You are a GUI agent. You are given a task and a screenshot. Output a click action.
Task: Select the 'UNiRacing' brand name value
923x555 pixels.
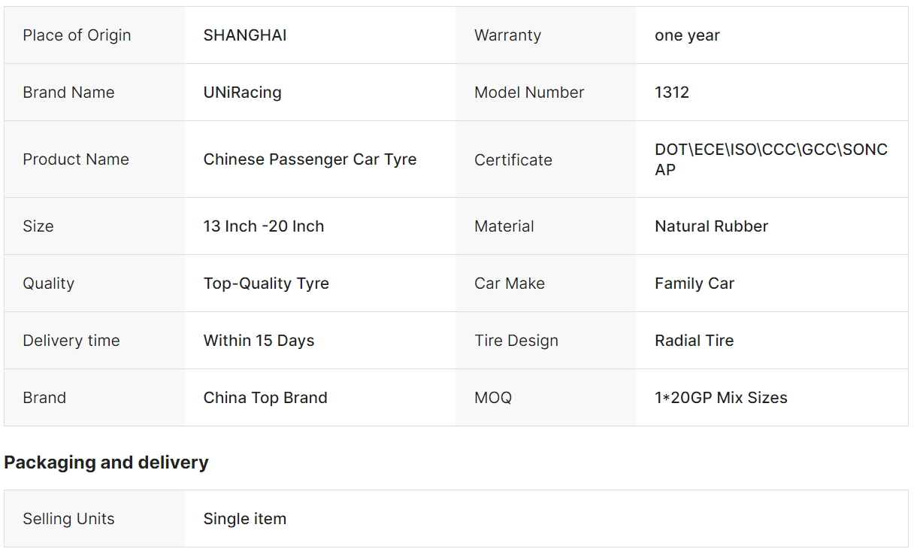click(x=242, y=92)
